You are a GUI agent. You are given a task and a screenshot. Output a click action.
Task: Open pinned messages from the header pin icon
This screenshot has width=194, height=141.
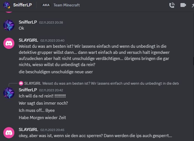click(193, 5)
